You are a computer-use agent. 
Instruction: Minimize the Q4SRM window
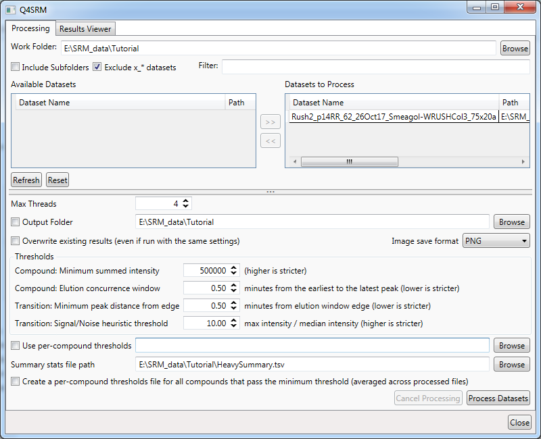coord(477,7)
